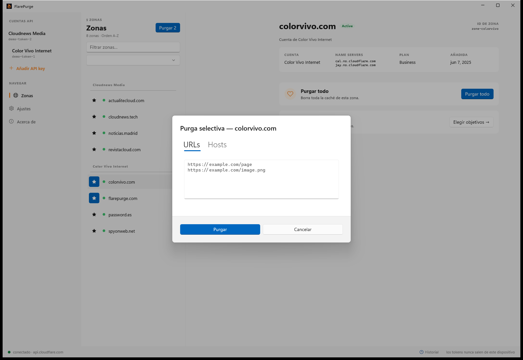Switch to the Hosts tab
Screen dimensions: 523x360
(217, 145)
